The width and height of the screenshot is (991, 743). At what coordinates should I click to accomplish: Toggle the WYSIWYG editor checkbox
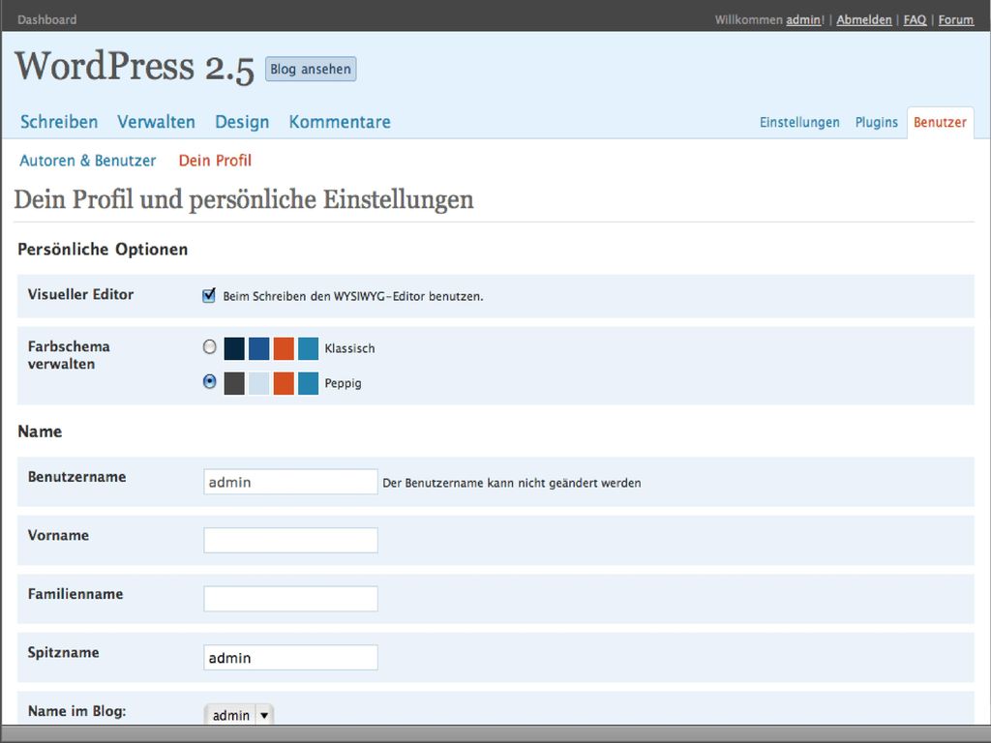click(x=209, y=295)
